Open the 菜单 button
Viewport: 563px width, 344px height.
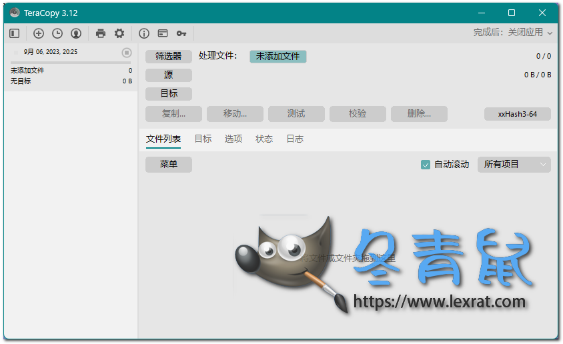tap(168, 164)
